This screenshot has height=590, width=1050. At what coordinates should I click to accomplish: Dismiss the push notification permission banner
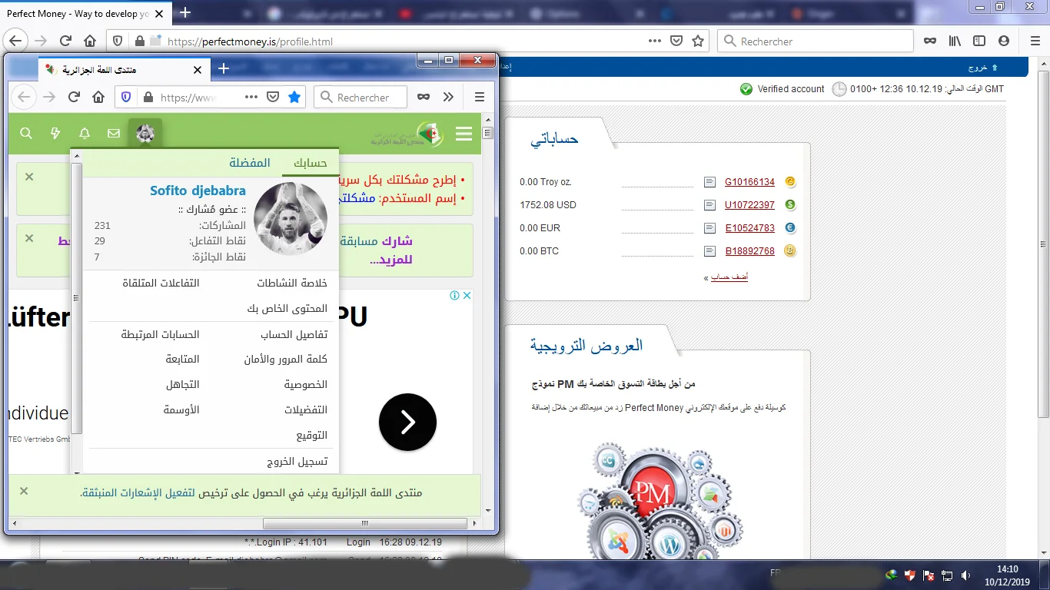click(x=24, y=492)
